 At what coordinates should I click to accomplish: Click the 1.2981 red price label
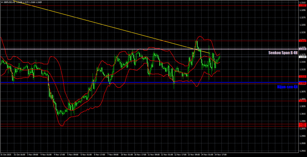tap(302, 126)
